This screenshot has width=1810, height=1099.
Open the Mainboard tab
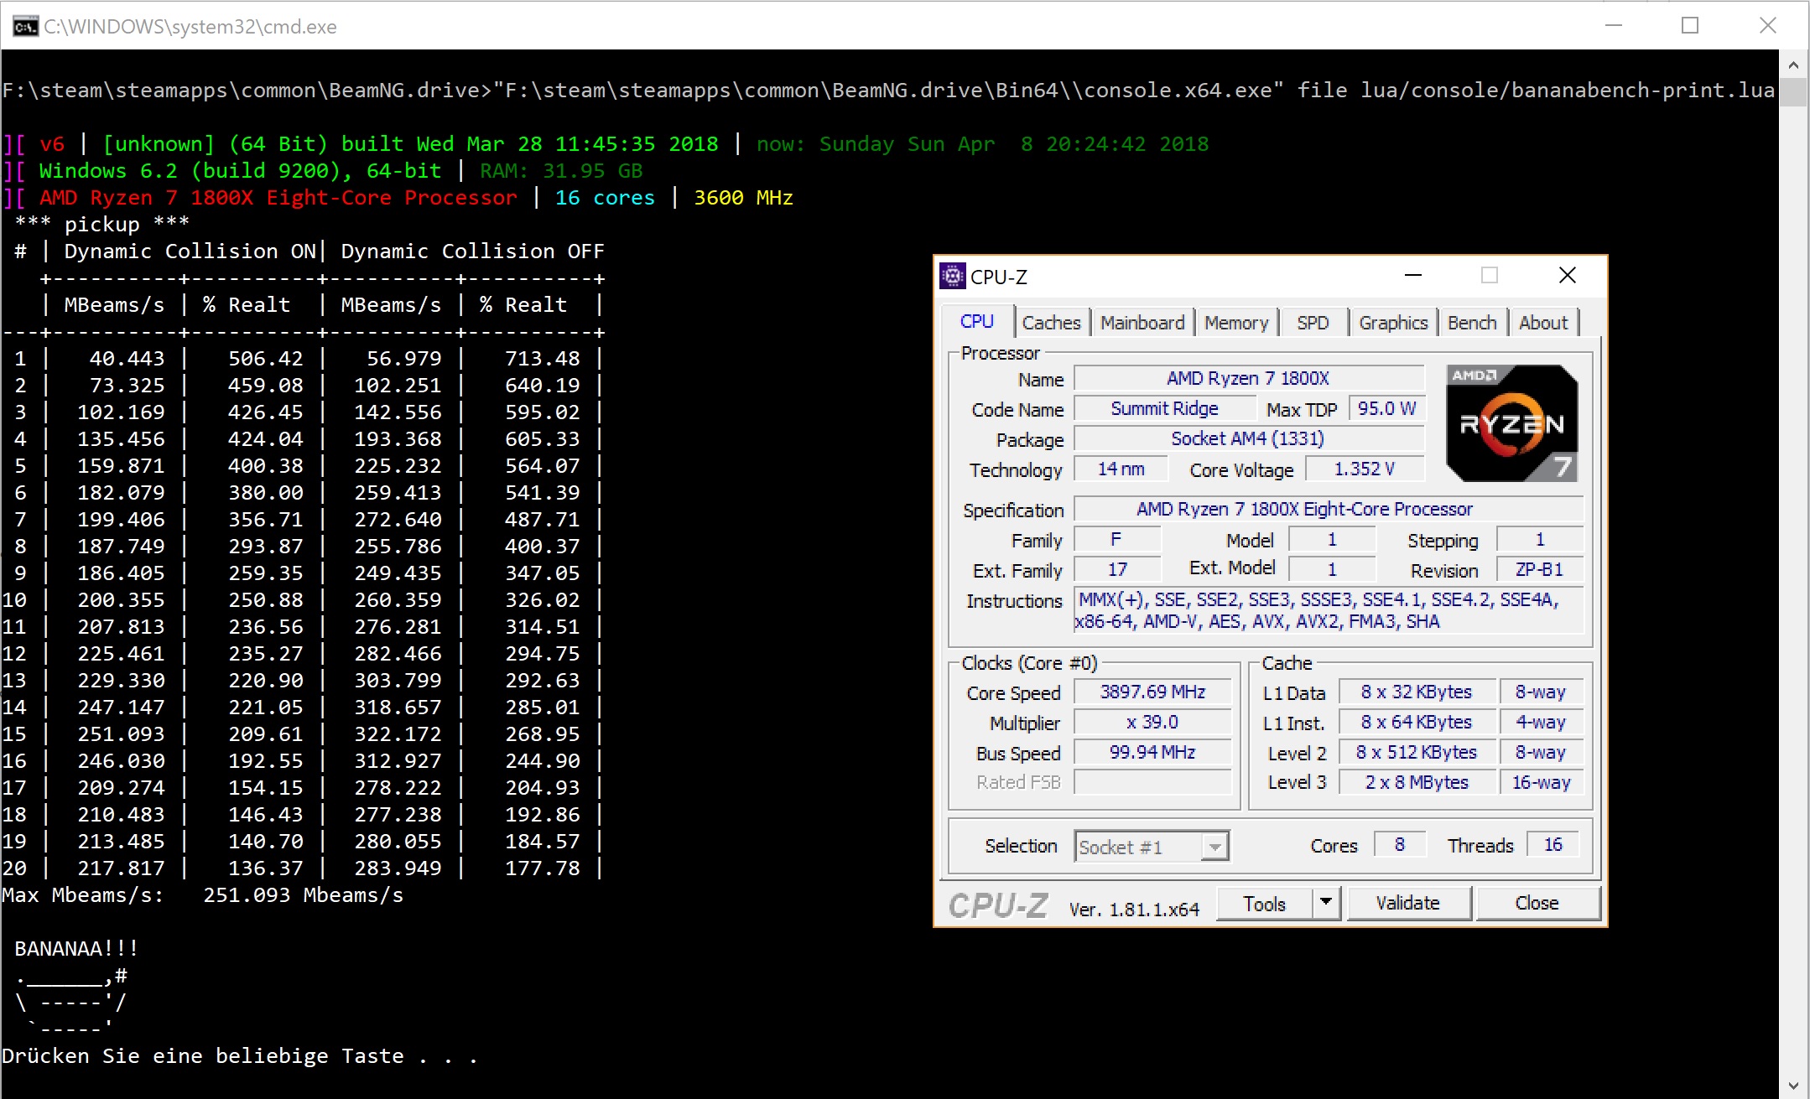click(1142, 323)
